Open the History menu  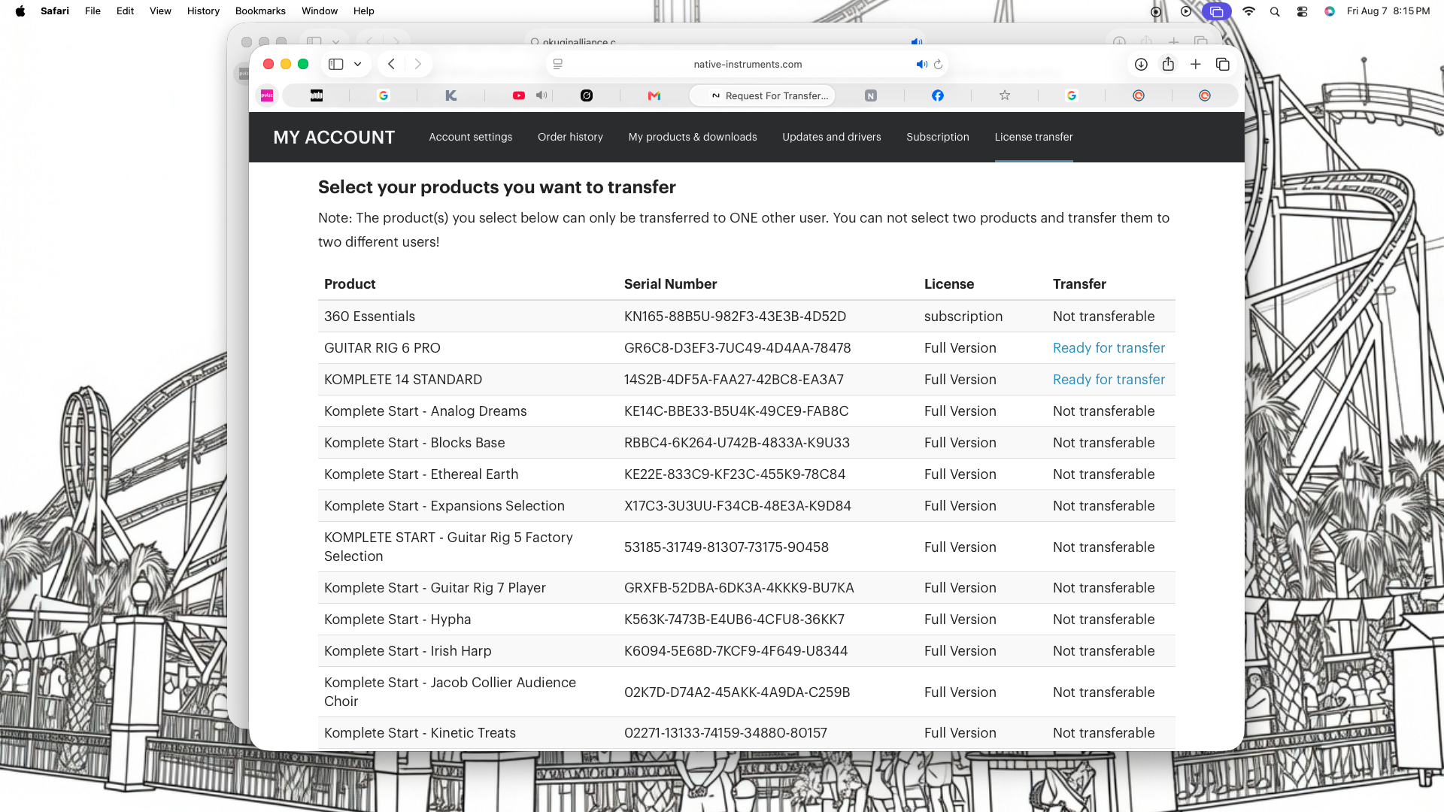(x=203, y=11)
